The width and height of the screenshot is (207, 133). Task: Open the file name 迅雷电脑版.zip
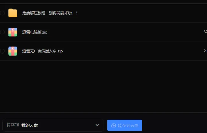pyautogui.click(x=35, y=32)
